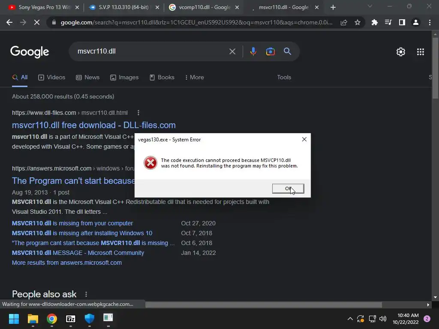The width and height of the screenshot is (439, 329).
Task: Go back to the previous page
Action: point(9,22)
